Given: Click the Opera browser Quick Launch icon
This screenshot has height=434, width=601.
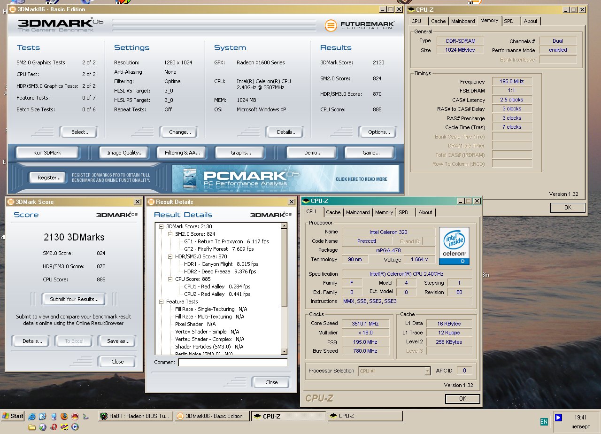Looking at the screenshot, I should 53,427.
